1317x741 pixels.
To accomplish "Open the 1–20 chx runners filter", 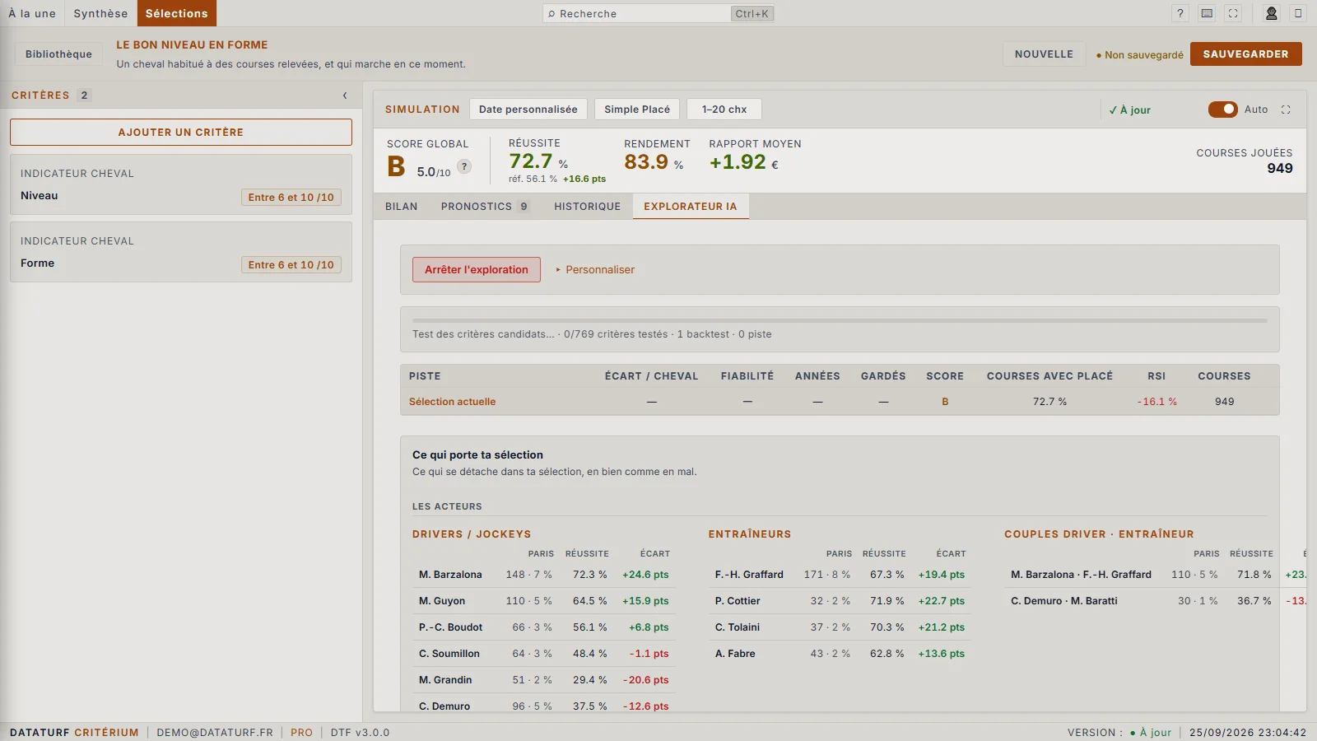I will pyautogui.click(x=724, y=110).
